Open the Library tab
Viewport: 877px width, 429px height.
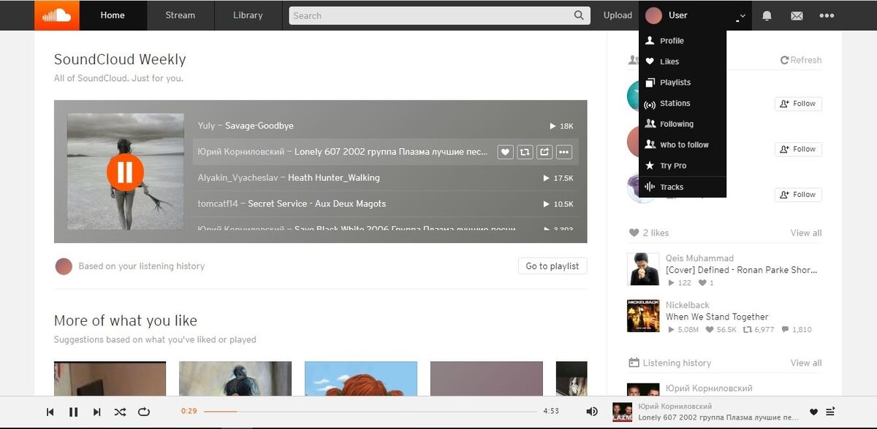248,15
